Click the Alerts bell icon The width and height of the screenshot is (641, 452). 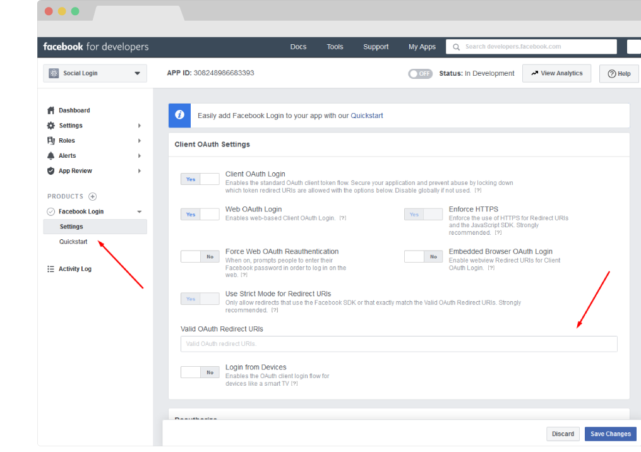point(51,156)
